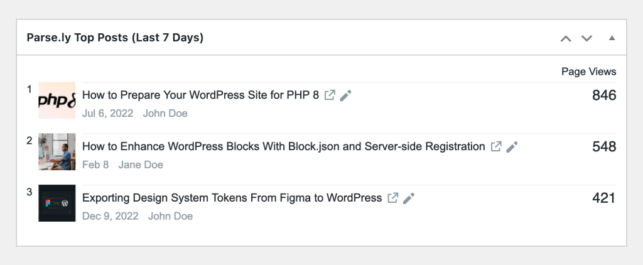Open 'How to Prepare Your WordPress Site' title
643x265 pixels.
tap(200, 95)
